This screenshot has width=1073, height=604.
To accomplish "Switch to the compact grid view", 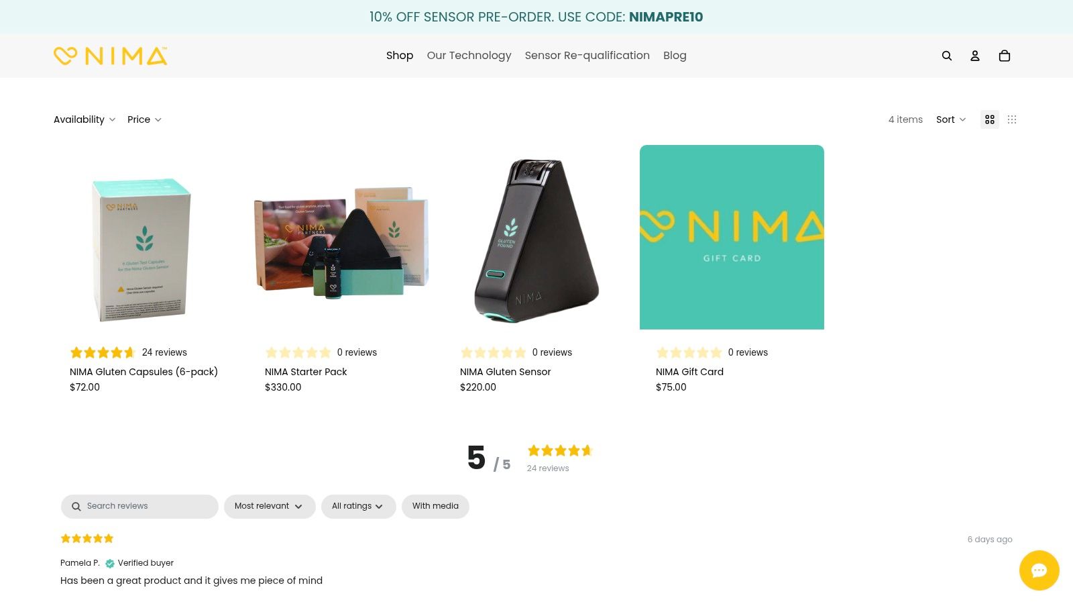I will coord(1012,119).
